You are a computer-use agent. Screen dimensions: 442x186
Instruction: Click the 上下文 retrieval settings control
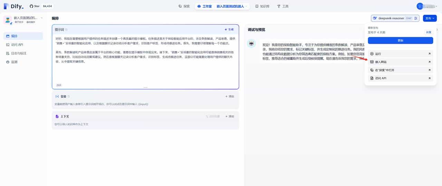(x=212, y=116)
